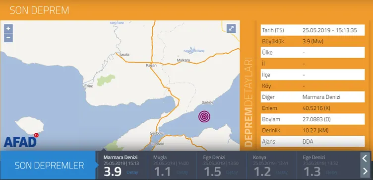Open Detay link for Marmara Denizi earthquake
Viewport: 373px width, 180px height.
tap(132, 173)
